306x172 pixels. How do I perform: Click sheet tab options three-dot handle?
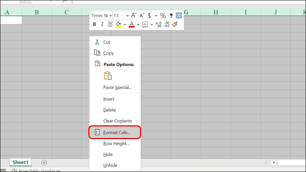(266, 162)
